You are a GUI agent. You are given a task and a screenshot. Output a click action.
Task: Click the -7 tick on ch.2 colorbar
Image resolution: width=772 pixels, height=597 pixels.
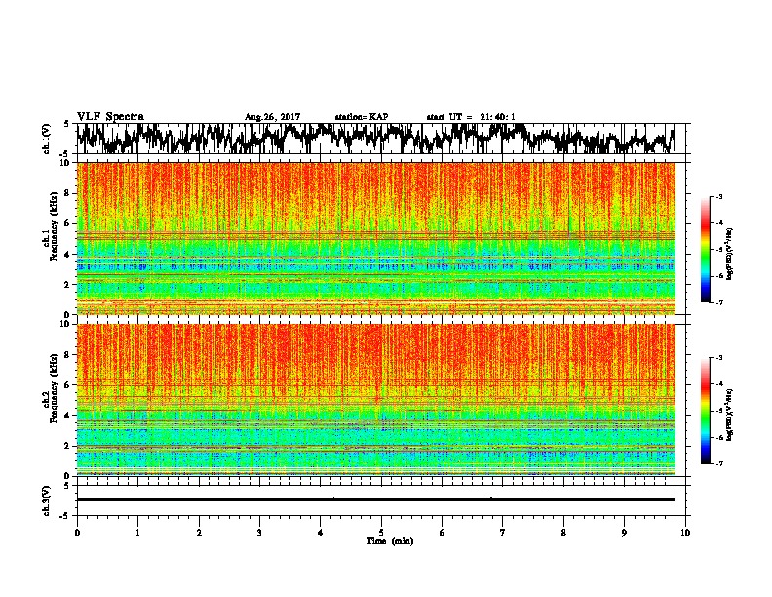719,463
